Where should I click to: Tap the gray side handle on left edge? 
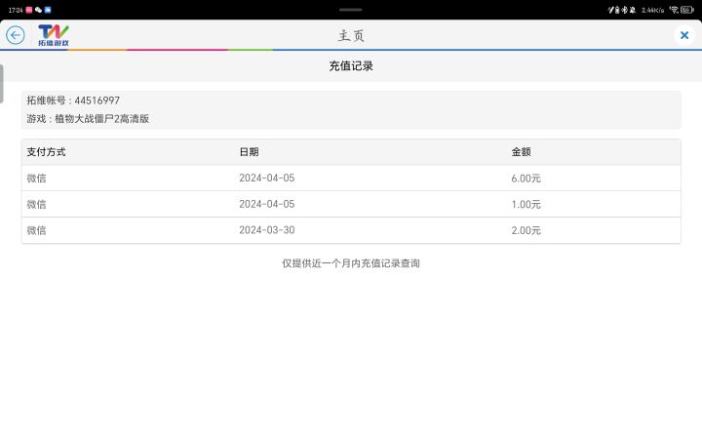coord(2,83)
